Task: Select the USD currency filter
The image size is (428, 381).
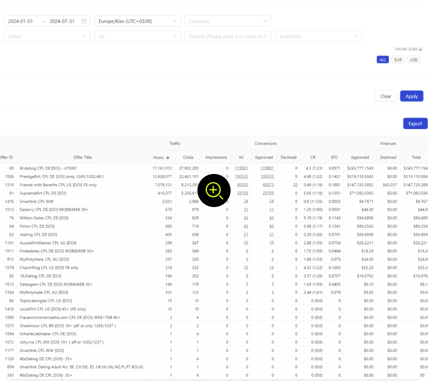Action: 413,60
